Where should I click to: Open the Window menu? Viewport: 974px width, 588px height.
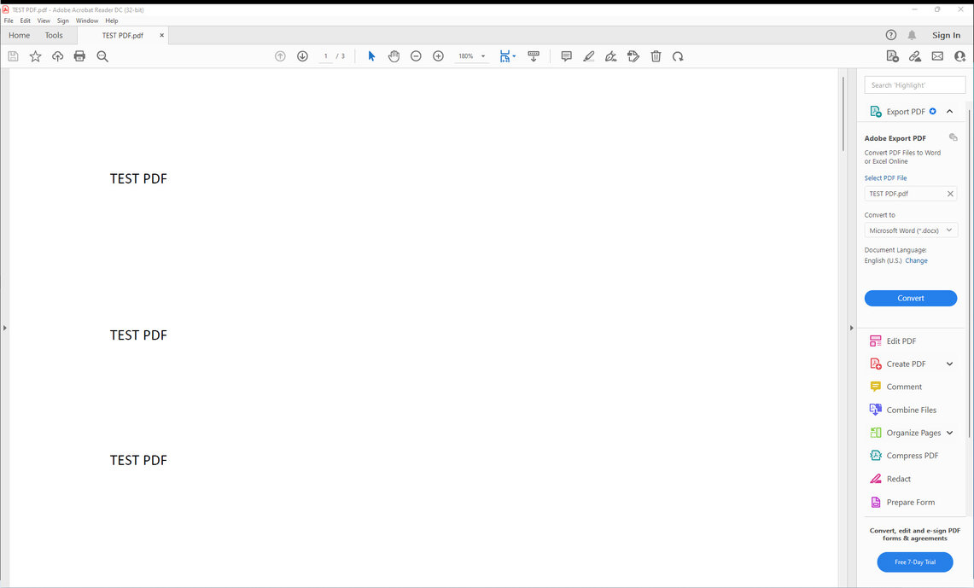pos(87,20)
